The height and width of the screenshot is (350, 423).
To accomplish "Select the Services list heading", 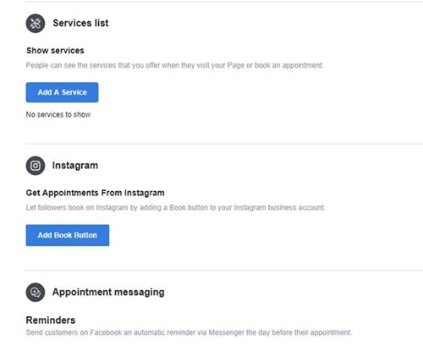I will [x=80, y=23].
